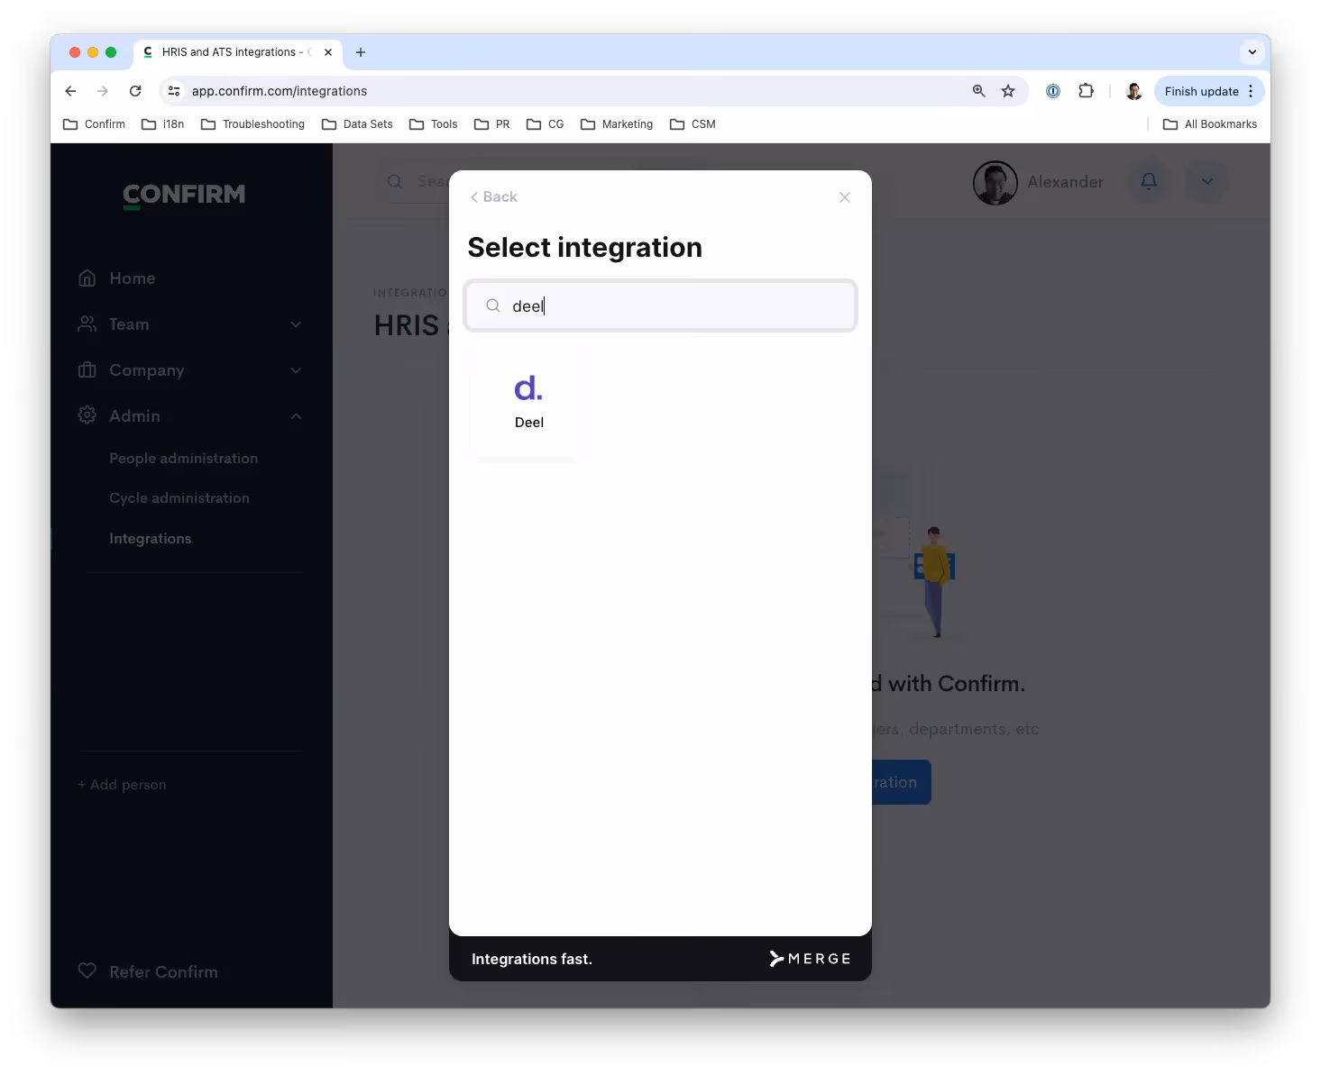Click the Team people icon
This screenshot has width=1321, height=1075.
click(x=87, y=324)
